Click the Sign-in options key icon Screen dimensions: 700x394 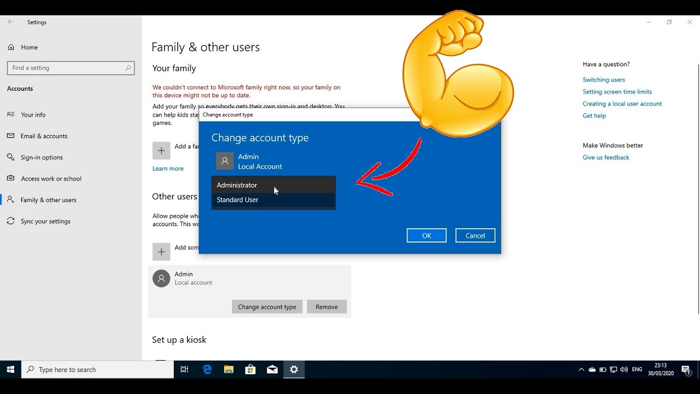tap(10, 157)
